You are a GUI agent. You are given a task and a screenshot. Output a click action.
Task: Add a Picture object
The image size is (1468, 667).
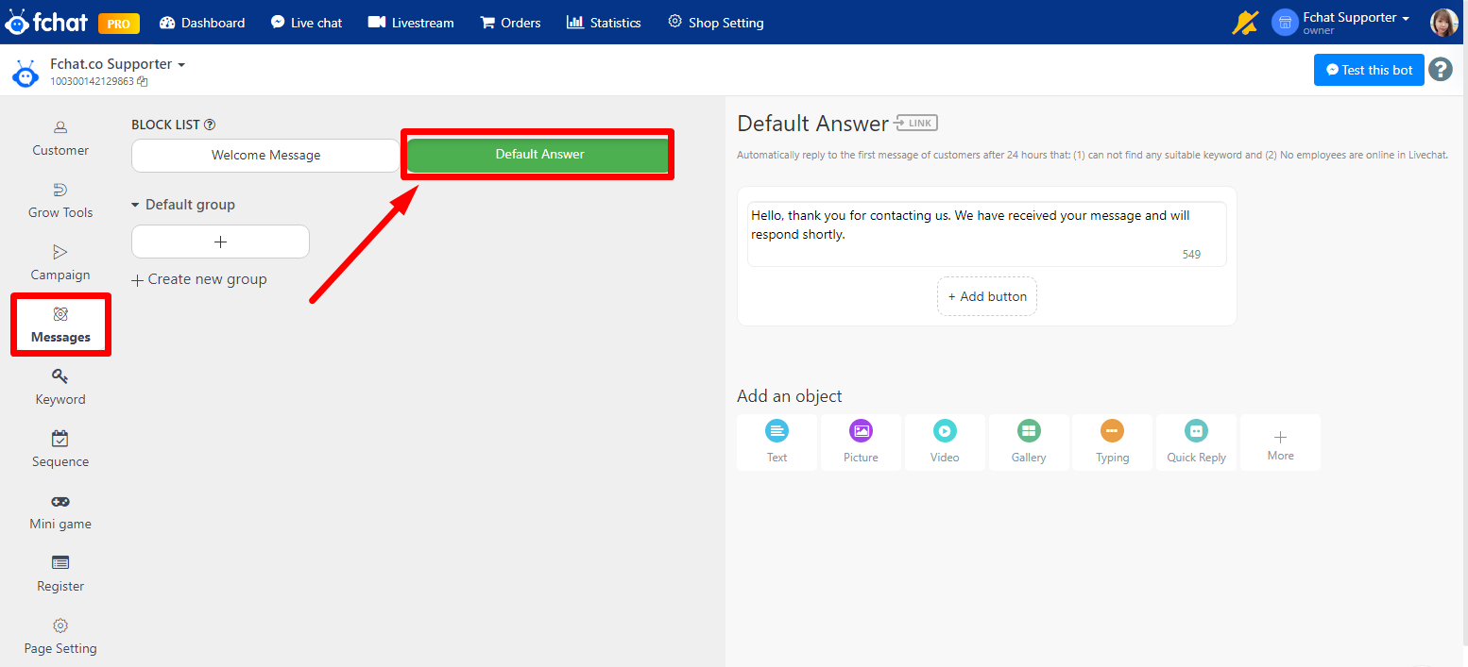[x=861, y=442]
